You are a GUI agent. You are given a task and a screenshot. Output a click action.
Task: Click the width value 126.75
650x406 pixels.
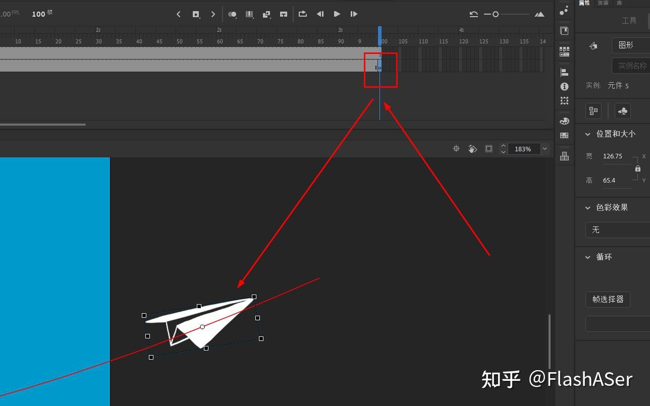click(613, 156)
